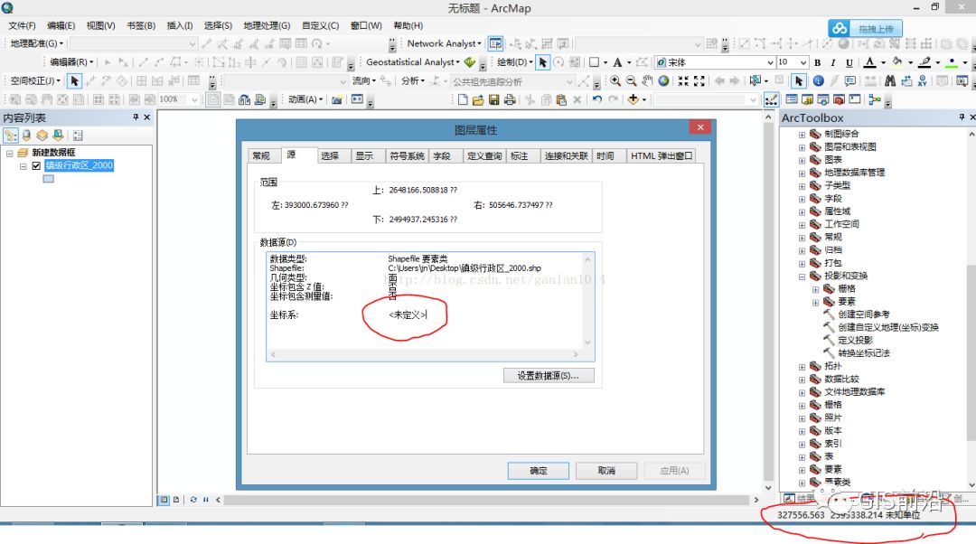Open the 自定义(C) menu
The height and width of the screenshot is (544, 976).
[320, 25]
